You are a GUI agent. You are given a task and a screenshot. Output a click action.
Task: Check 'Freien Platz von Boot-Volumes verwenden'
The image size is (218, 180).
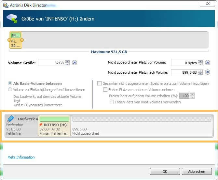click(x=112, y=102)
